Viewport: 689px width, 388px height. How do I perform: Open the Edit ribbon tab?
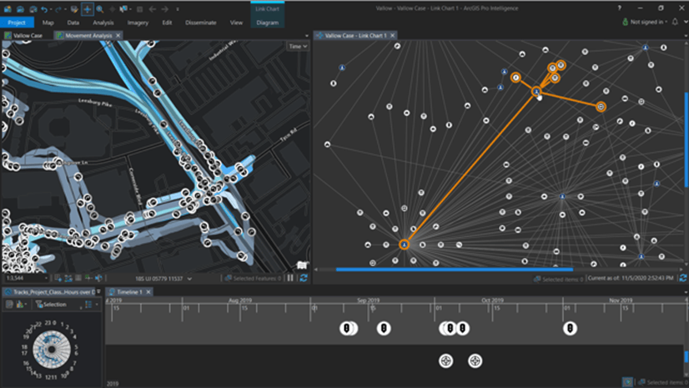[167, 23]
